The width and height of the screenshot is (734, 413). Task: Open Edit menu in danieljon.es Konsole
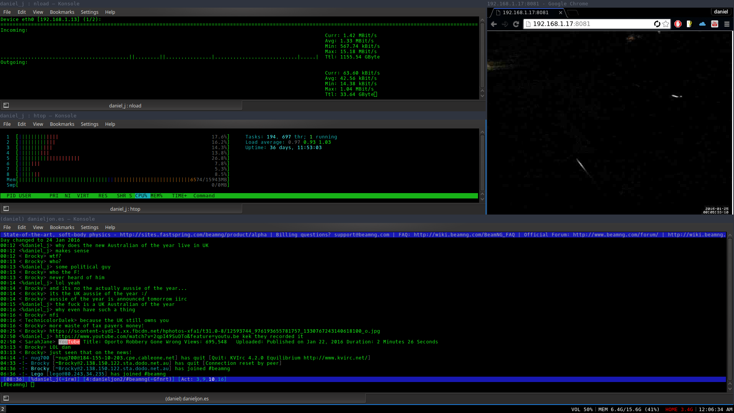pos(22,228)
